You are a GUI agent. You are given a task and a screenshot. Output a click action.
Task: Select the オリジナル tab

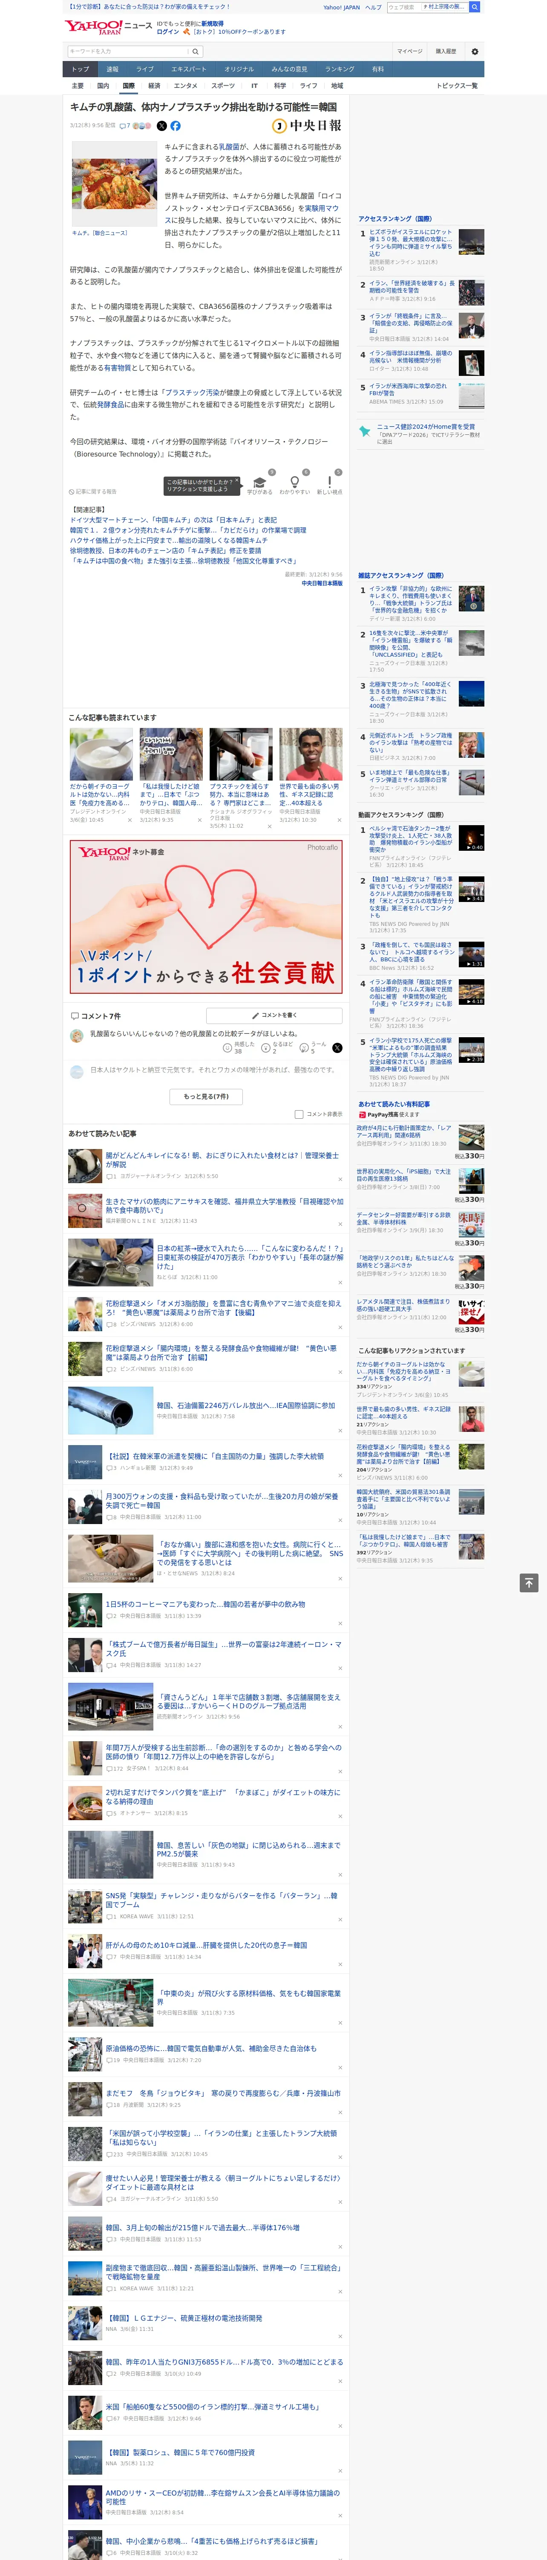click(239, 70)
